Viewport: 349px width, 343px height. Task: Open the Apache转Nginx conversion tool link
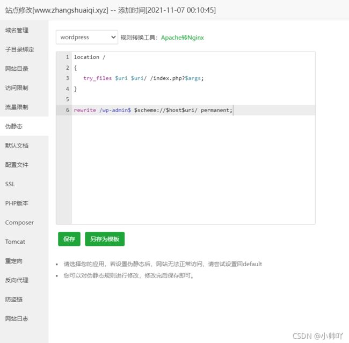[x=183, y=38]
